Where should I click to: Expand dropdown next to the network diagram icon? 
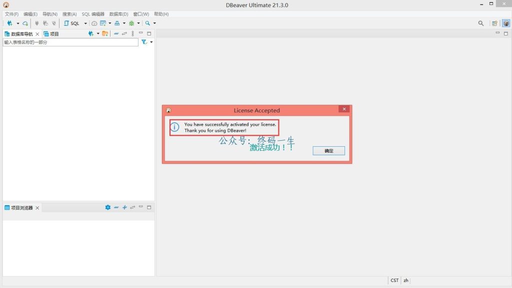(124, 23)
